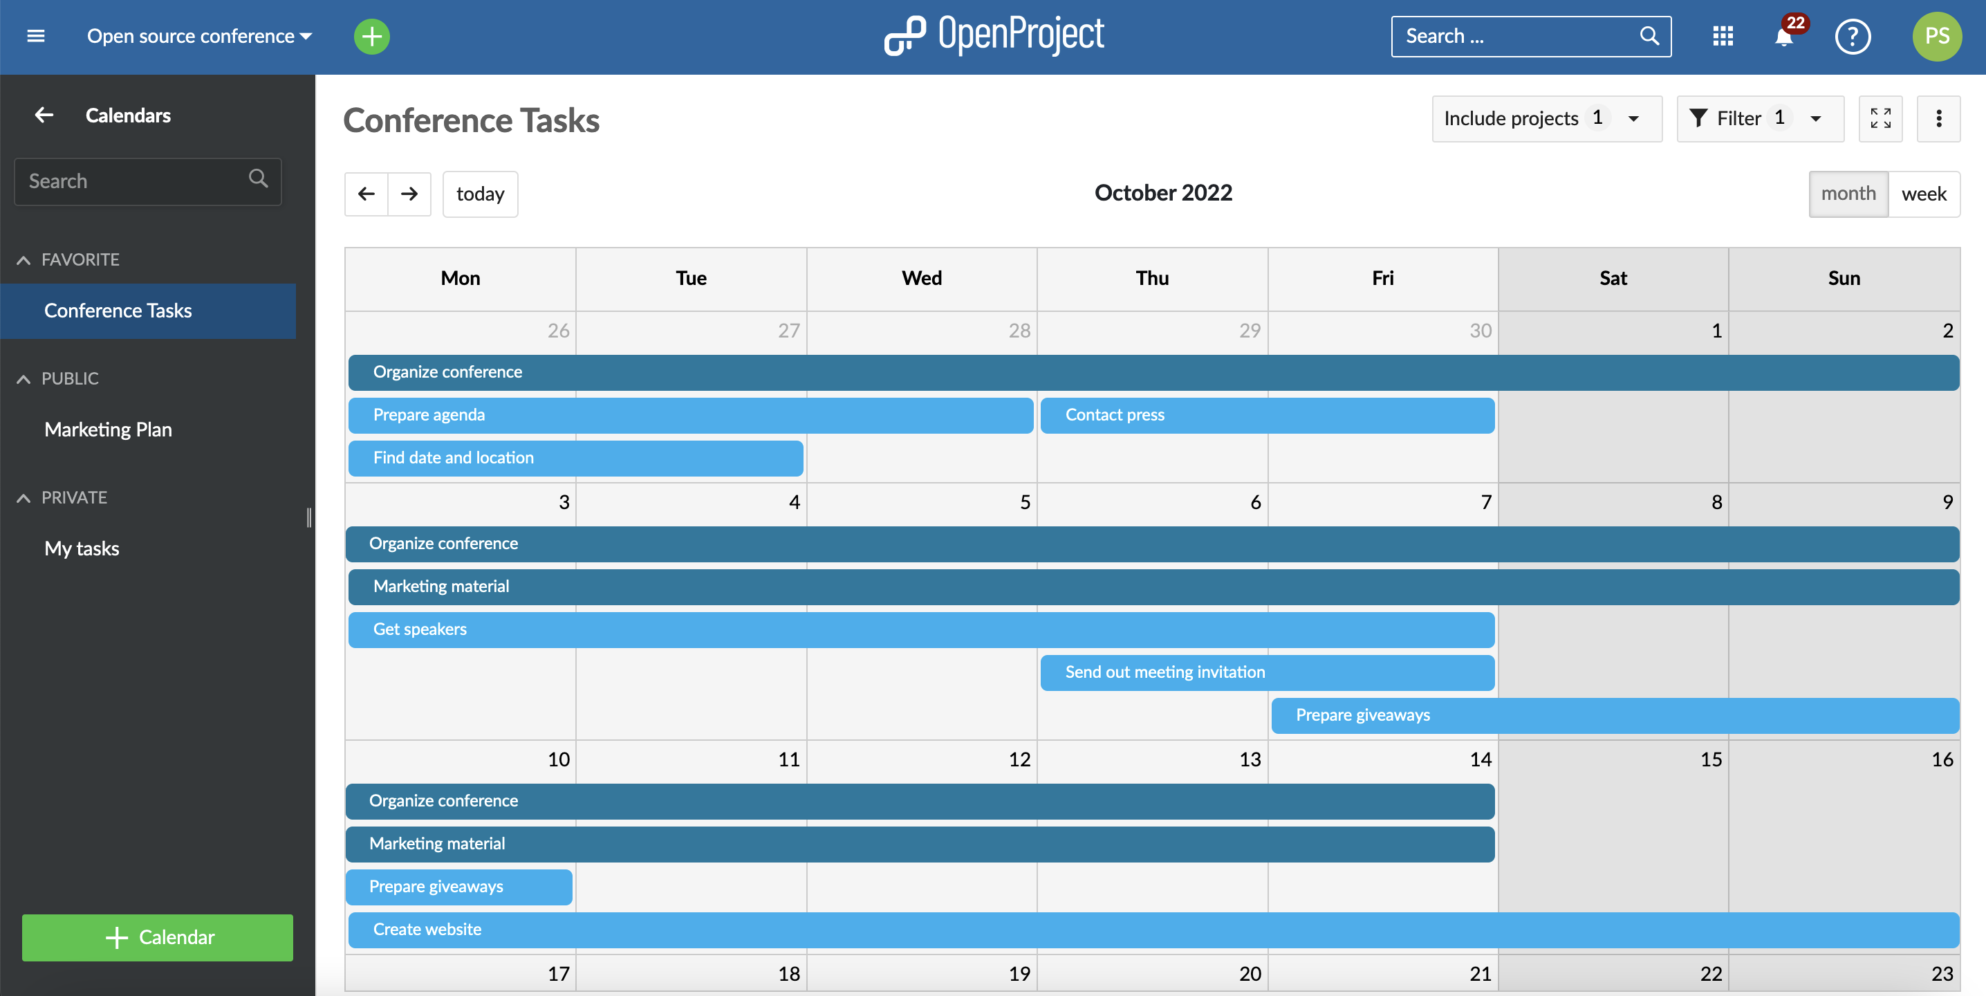Switch to week view tab
Viewport: 1986px width, 996px height.
click(1924, 193)
